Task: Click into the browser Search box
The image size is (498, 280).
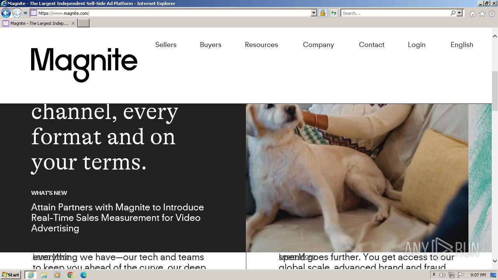Action: [x=395, y=13]
